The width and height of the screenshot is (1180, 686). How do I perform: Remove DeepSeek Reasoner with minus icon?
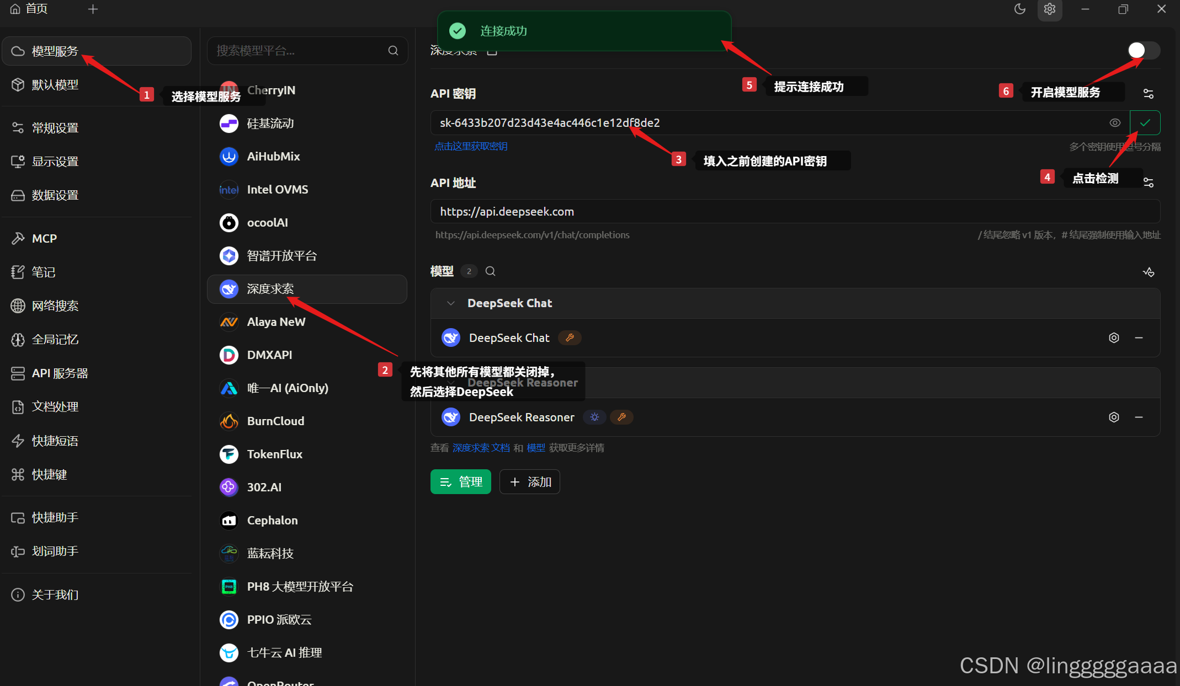pyautogui.click(x=1139, y=417)
